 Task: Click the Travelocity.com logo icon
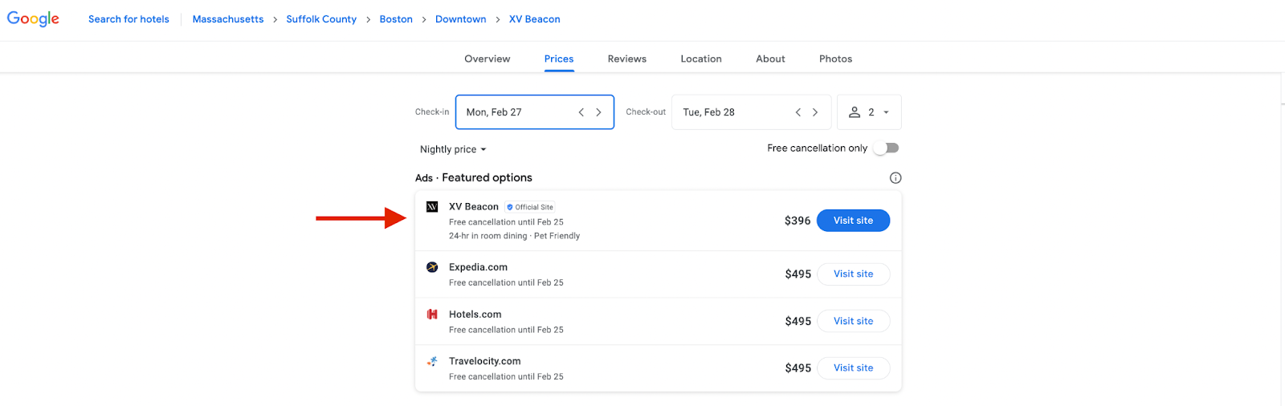[x=432, y=361]
